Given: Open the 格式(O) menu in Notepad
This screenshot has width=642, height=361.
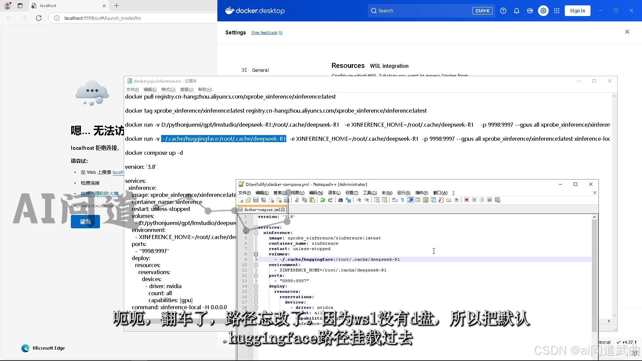Looking at the screenshot, I should (168, 90).
